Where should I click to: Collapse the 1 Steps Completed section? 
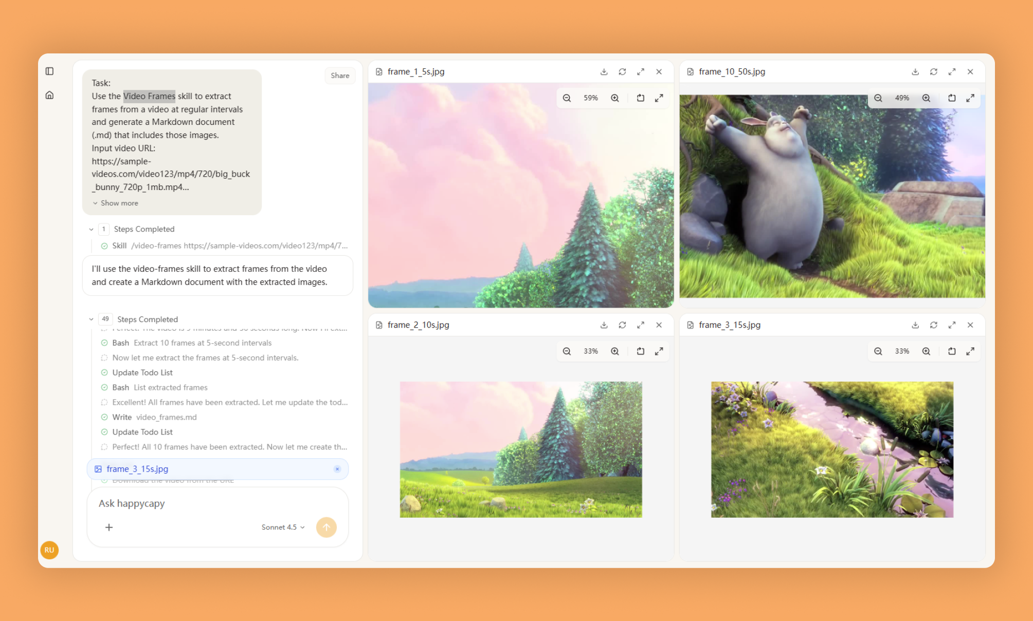[x=92, y=230]
